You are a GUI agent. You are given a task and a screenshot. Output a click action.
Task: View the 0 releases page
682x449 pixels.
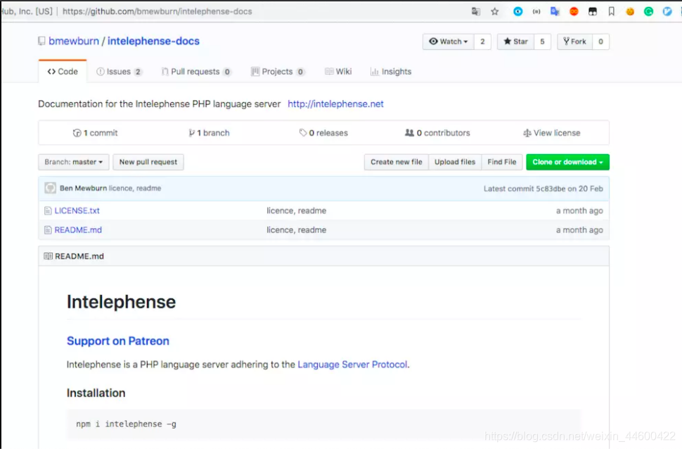pos(323,133)
